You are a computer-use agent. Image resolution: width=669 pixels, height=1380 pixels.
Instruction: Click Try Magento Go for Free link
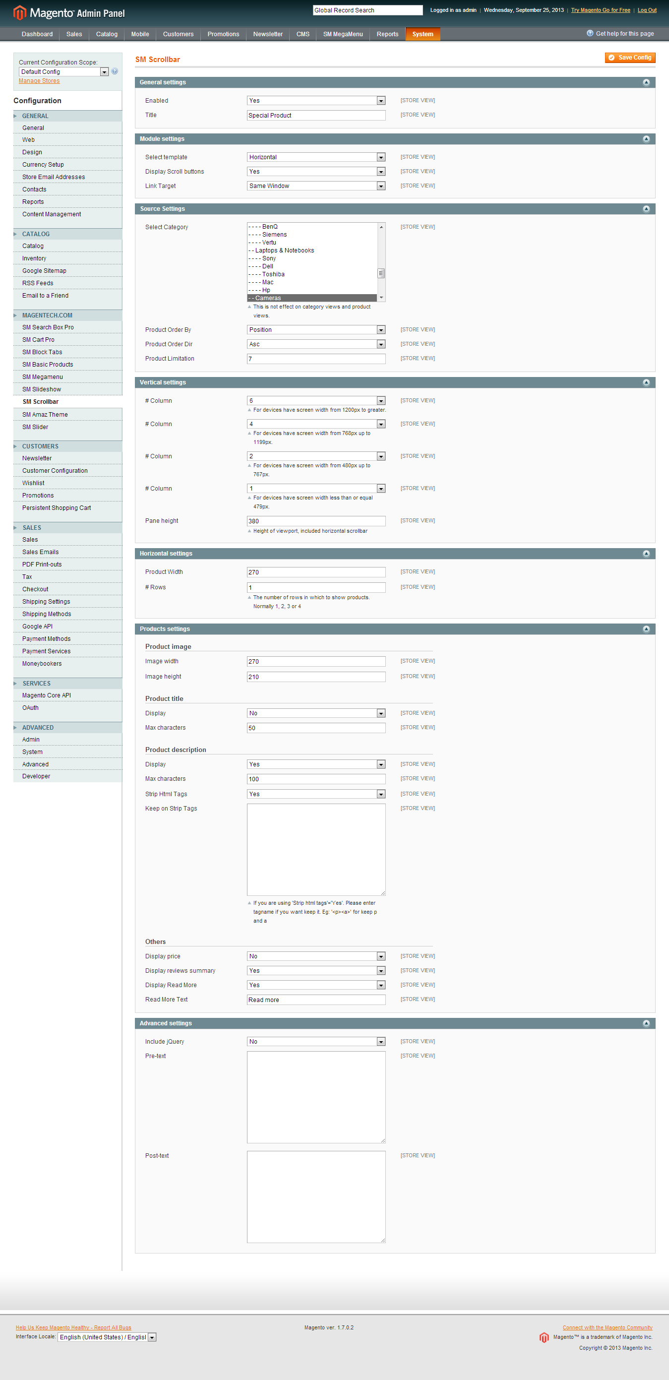(x=601, y=10)
